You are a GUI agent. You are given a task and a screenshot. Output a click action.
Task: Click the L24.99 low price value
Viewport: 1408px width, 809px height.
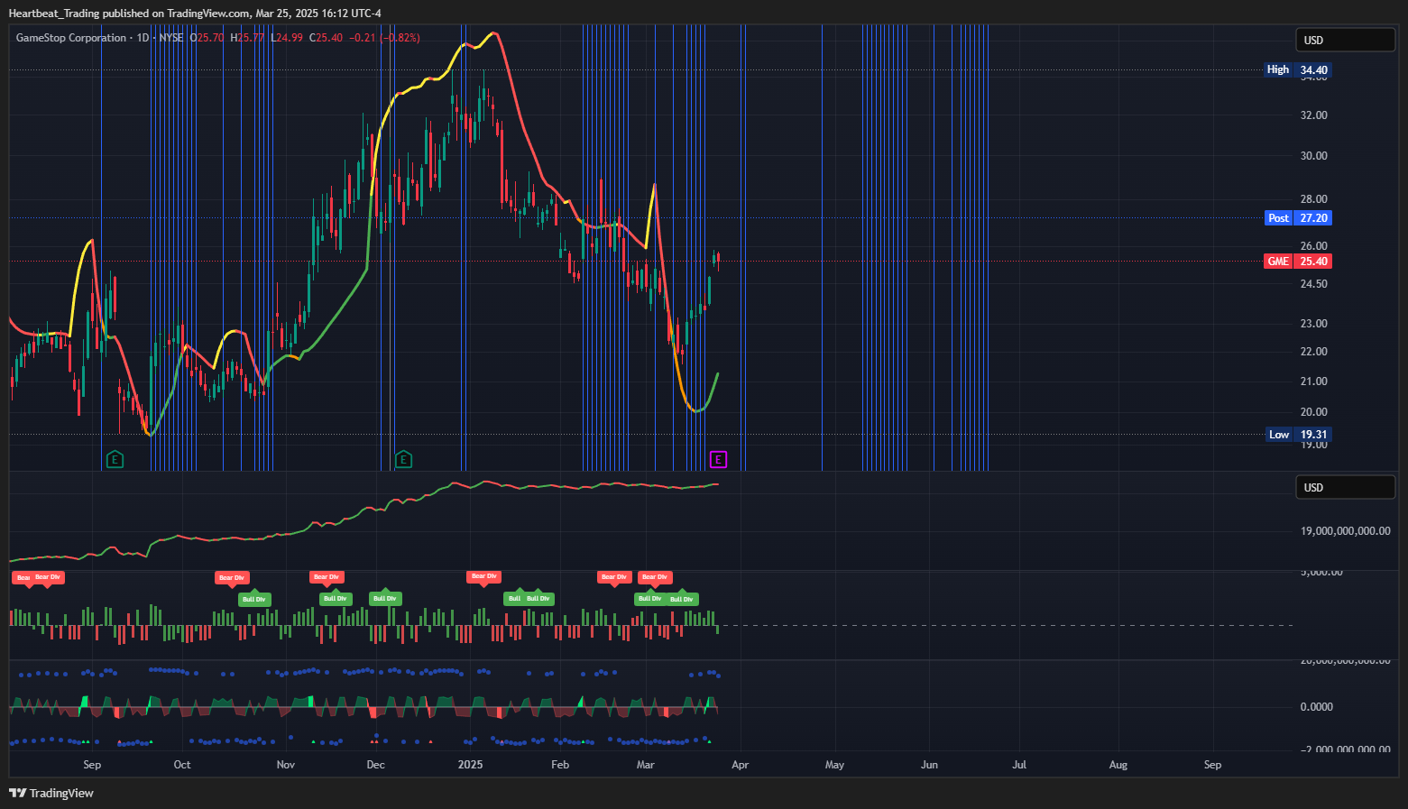(x=288, y=38)
